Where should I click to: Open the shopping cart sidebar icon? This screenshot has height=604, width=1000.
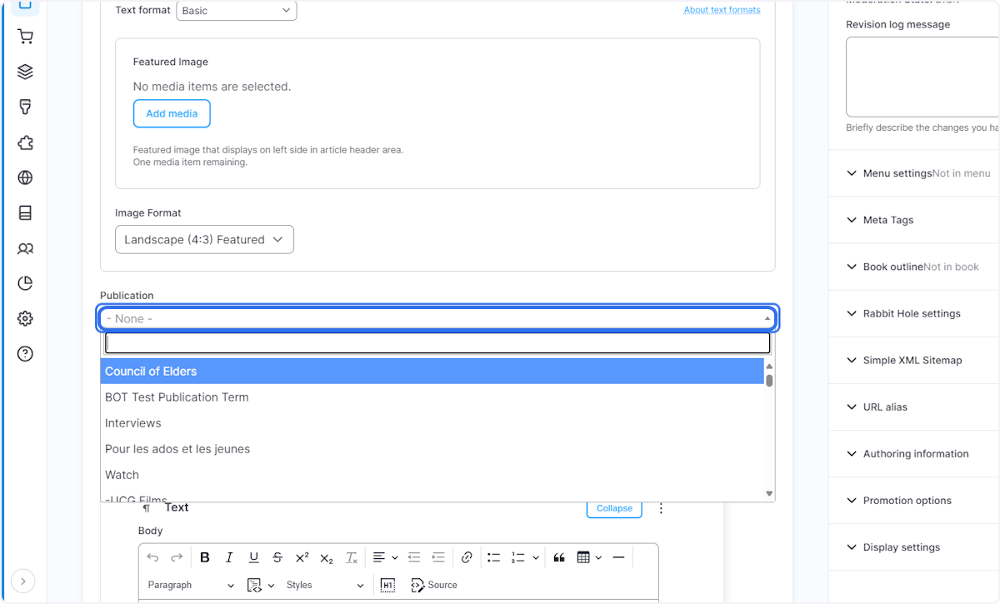coord(25,37)
